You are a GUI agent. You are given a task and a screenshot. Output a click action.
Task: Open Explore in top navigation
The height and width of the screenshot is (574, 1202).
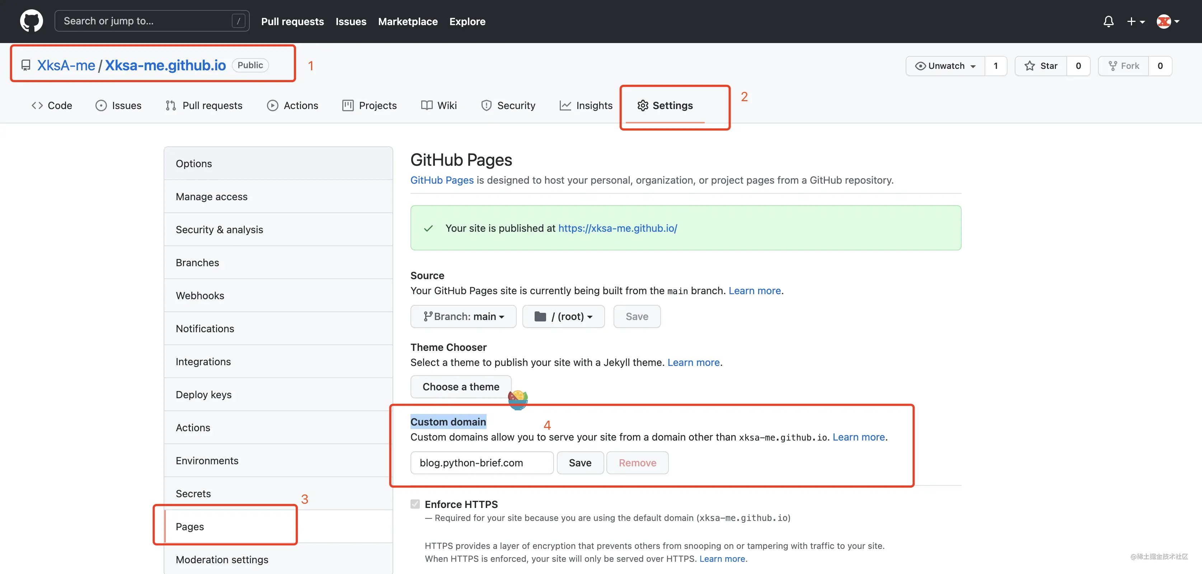[467, 22]
